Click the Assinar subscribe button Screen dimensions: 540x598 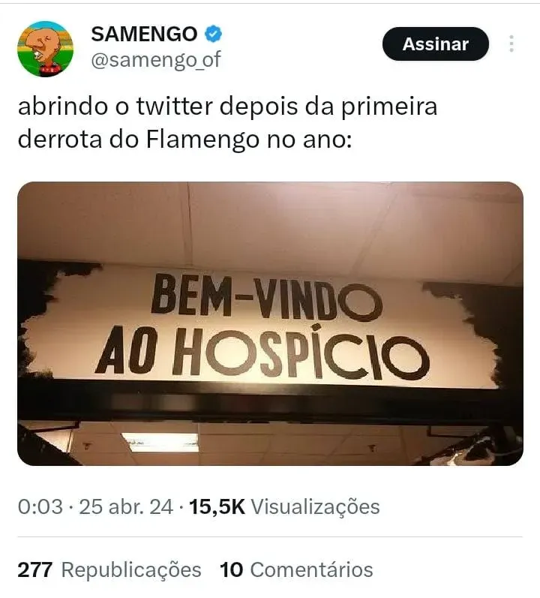point(436,44)
